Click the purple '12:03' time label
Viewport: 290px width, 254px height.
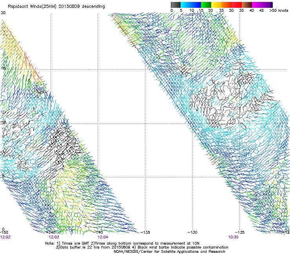(54, 237)
